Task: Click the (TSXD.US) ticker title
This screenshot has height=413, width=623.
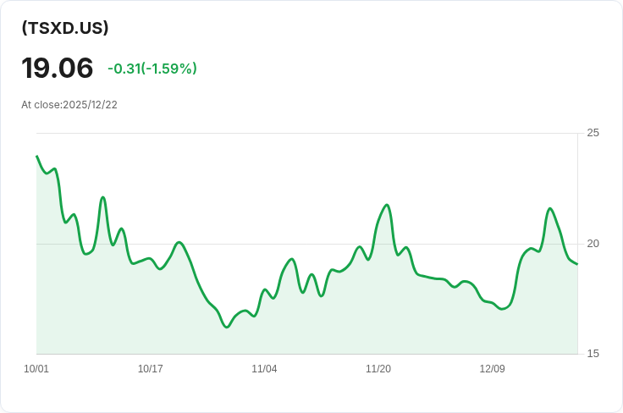Action: 65,28
